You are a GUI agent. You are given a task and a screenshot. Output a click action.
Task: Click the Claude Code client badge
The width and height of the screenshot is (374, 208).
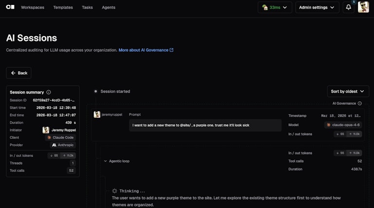coord(61,137)
